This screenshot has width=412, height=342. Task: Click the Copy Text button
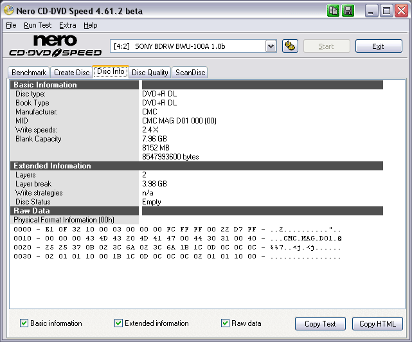(320, 323)
